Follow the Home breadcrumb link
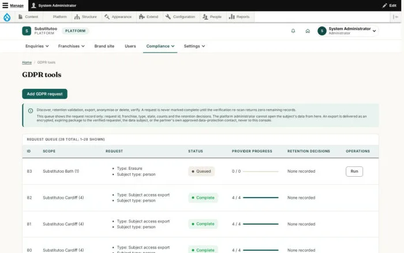Viewport: 404px width, 253px height. click(x=27, y=62)
